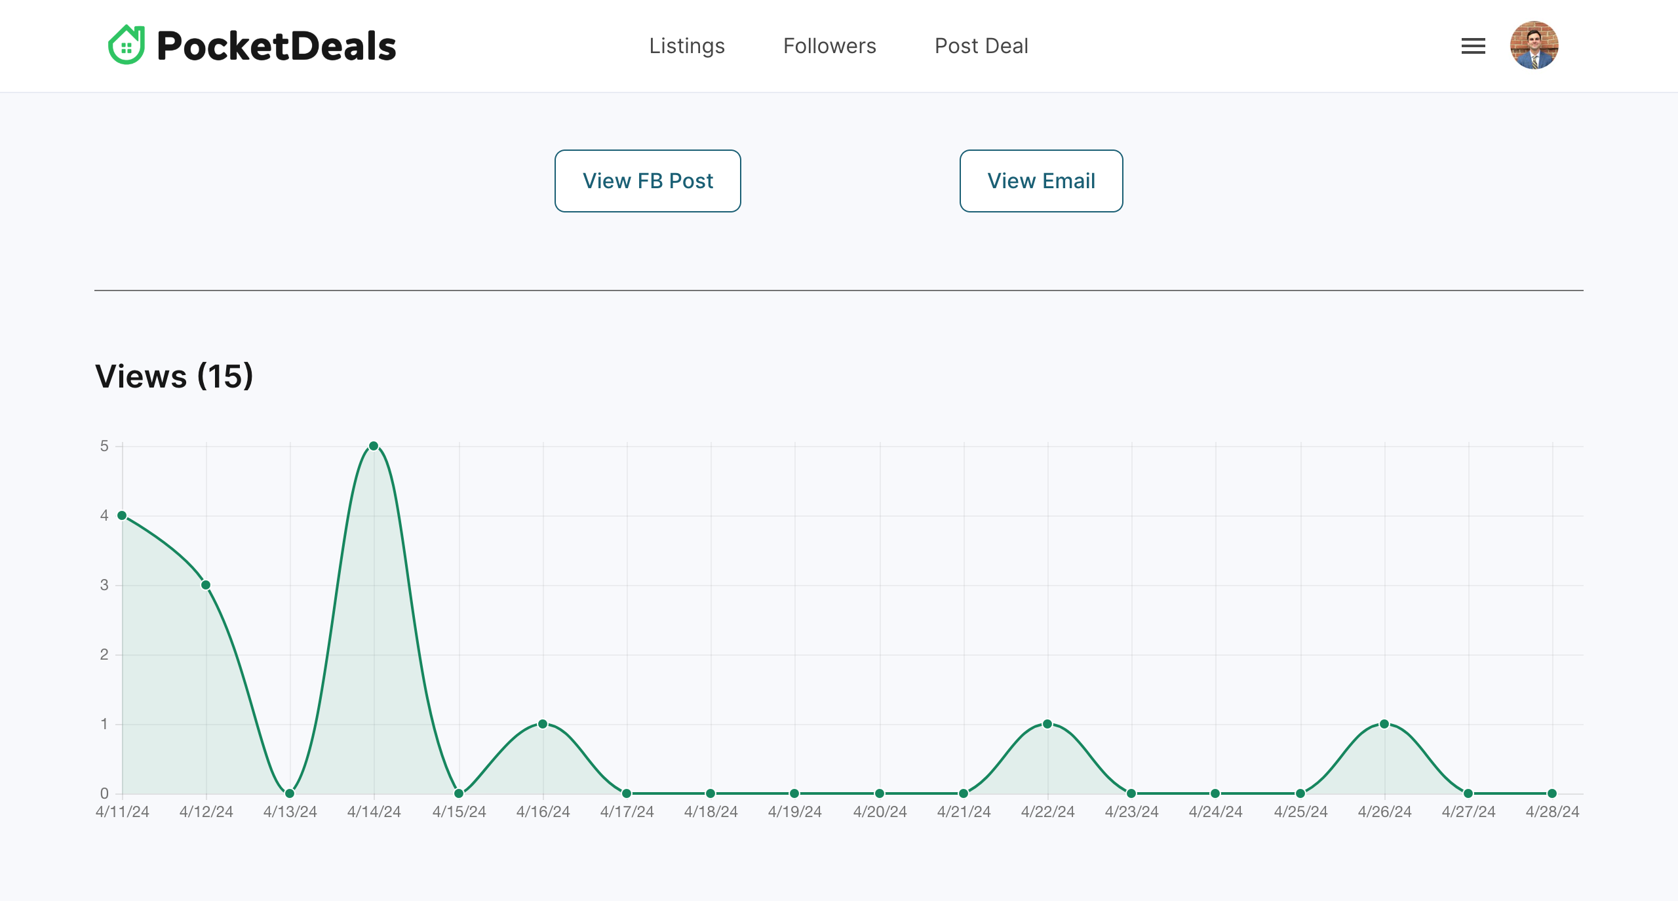Click the 4/14/24 peak data point
1678x901 pixels.
[x=374, y=446]
